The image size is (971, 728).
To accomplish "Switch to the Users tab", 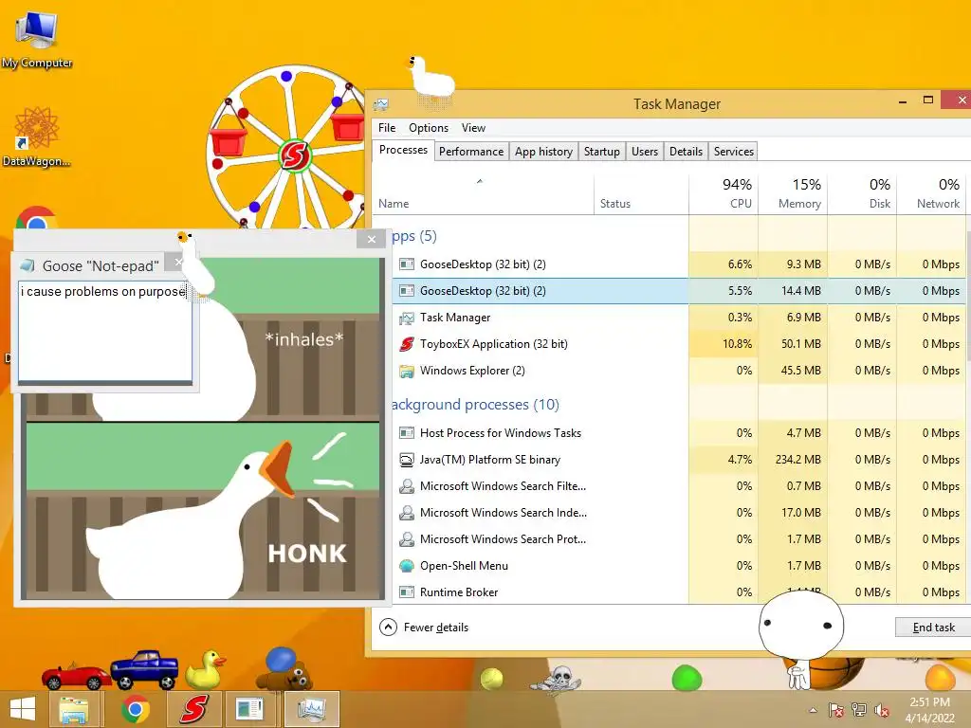I will click(645, 152).
